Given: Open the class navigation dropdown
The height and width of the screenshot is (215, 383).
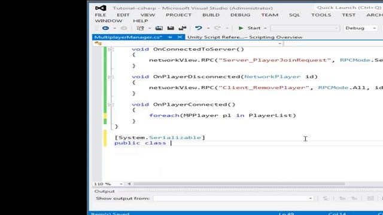Looking at the screenshot, I should (279, 44).
